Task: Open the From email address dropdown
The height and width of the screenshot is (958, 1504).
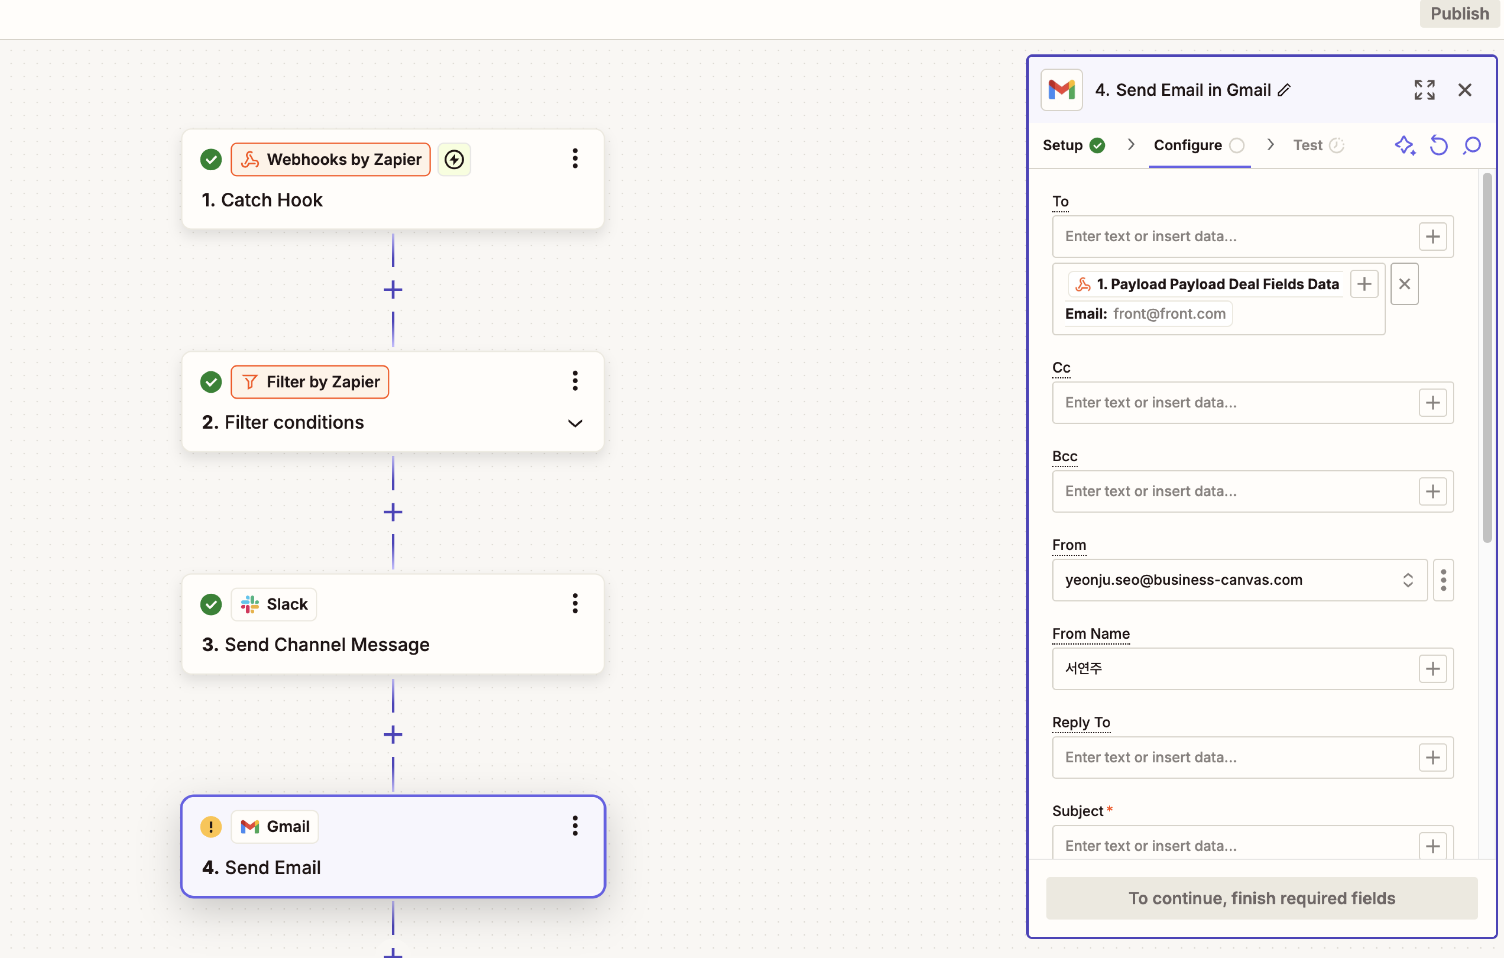Action: pyautogui.click(x=1239, y=580)
